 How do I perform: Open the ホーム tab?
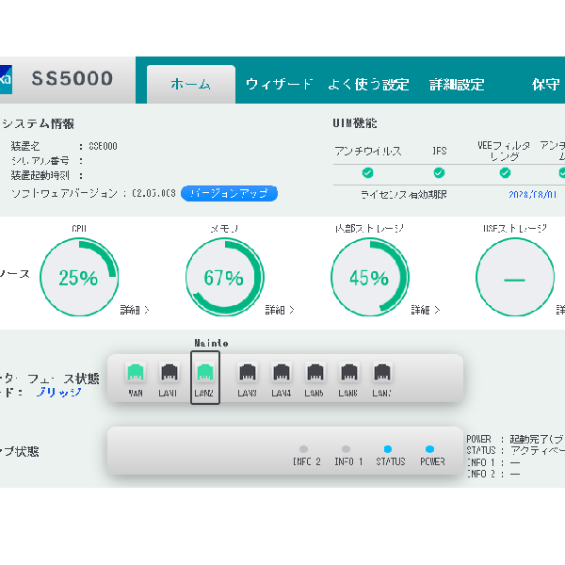coord(191,85)
